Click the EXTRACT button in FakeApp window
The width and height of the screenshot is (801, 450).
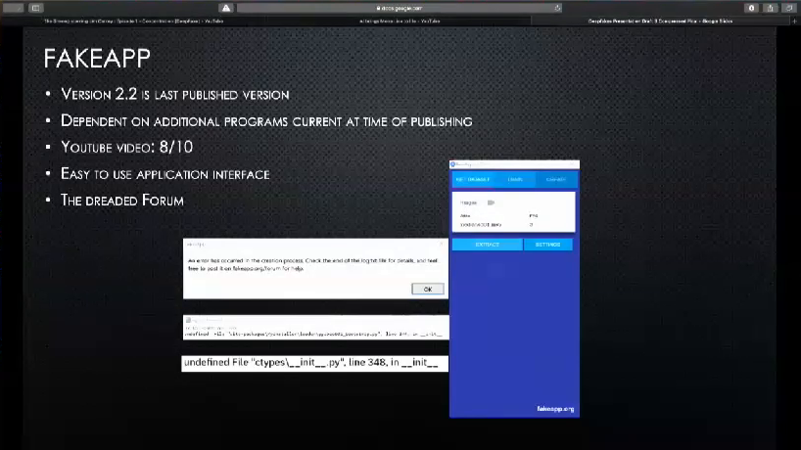point(488,245)
